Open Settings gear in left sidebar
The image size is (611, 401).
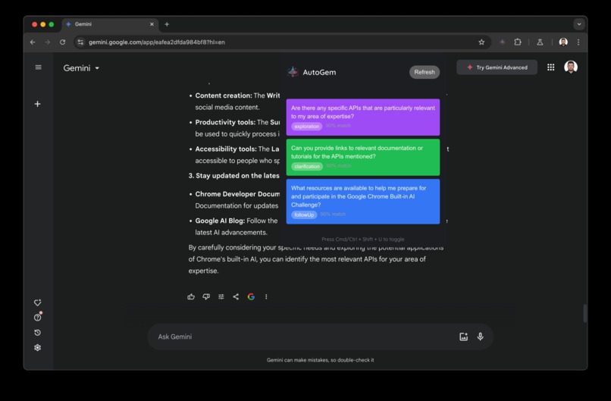37,348
